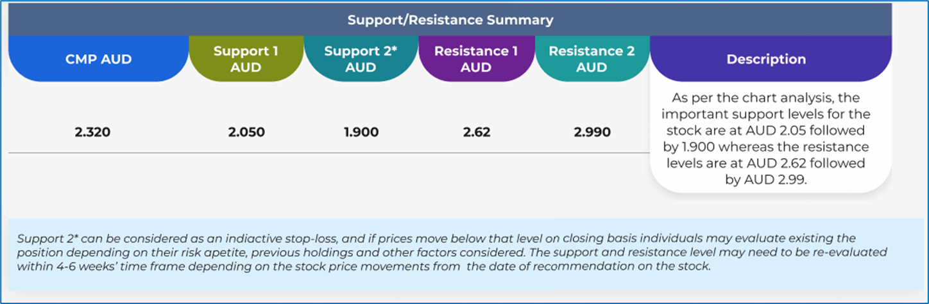Screen dimensions: 929x304
Task: Select the Resistance 1 value 2.62
Action: [x=476, y=133]
